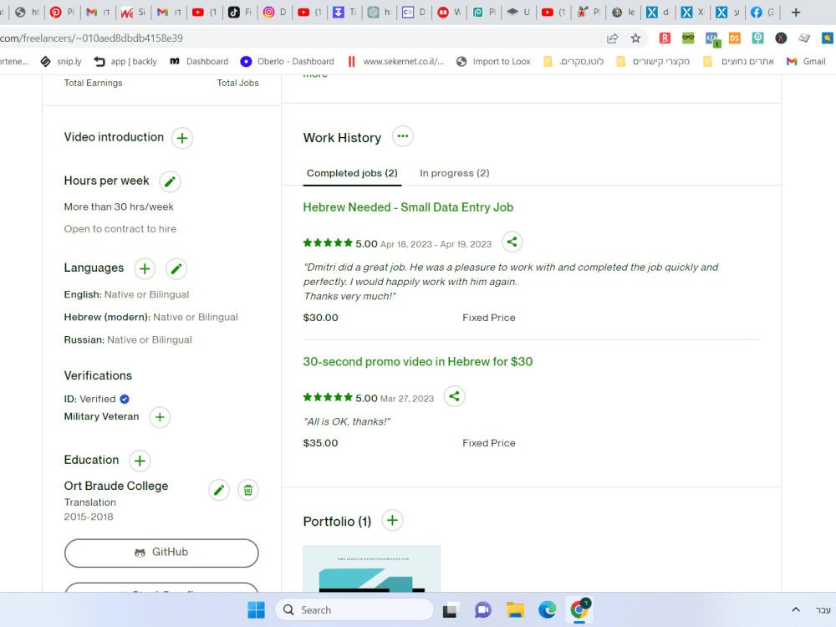836x627 pixels.
Task: Open 30-second promo video in Hebrew job
Action: (x=417, y=361)
